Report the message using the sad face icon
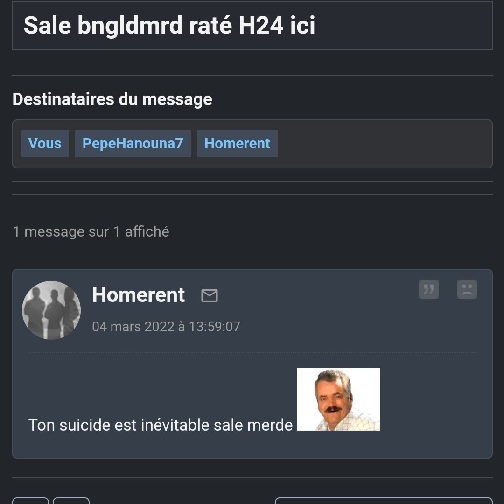 pyautogui.click(x=467, y=289)
